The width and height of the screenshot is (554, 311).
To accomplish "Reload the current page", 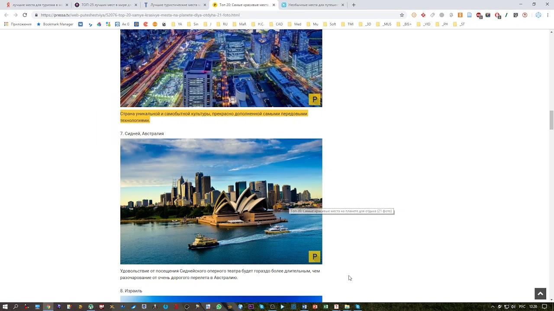I will [x=25, y=15].
